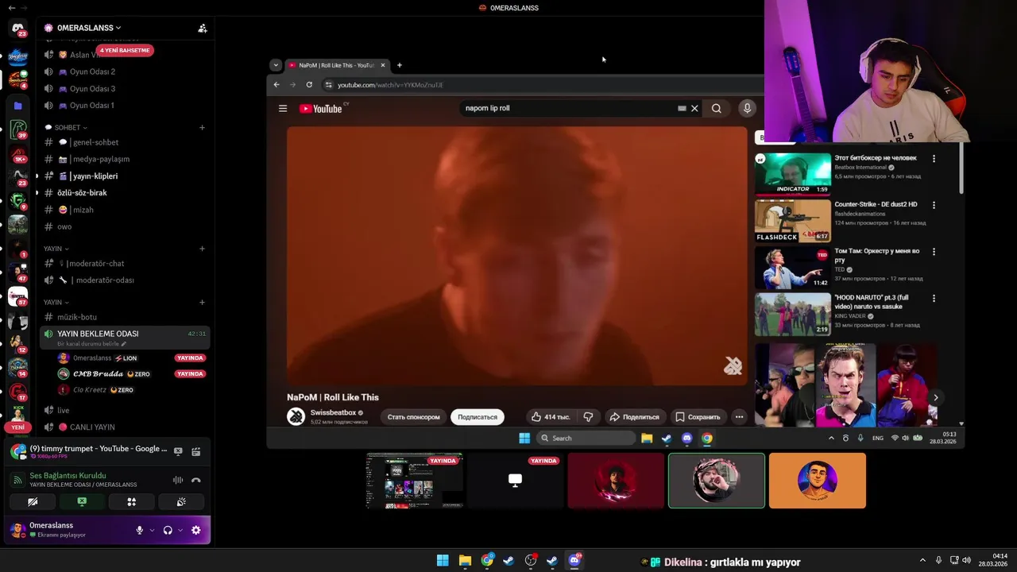Open the özlü-söz-birak channel

125,192
